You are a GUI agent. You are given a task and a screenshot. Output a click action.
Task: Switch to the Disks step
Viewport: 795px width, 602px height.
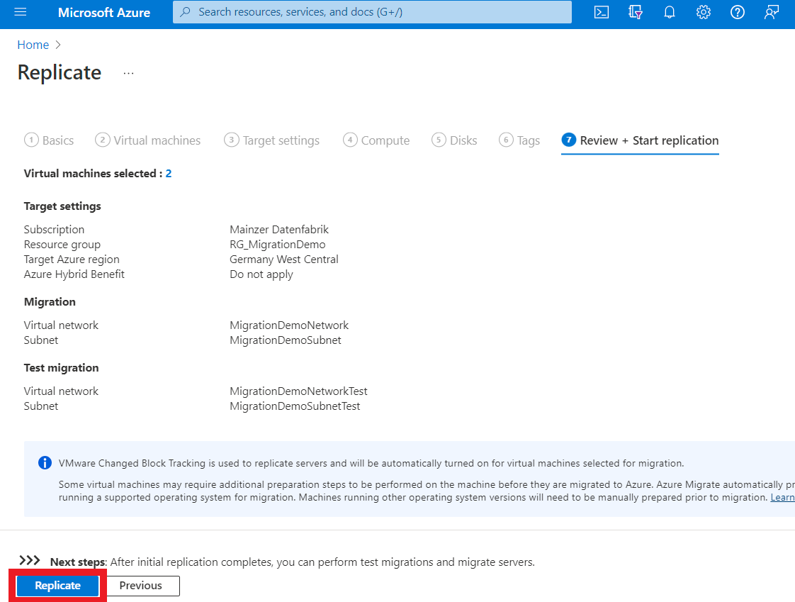[x=454, y=140]
